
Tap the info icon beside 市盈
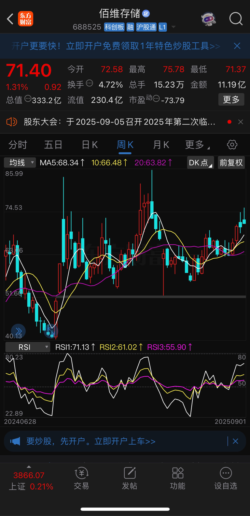pyautogui.click(x=156, y=98)
